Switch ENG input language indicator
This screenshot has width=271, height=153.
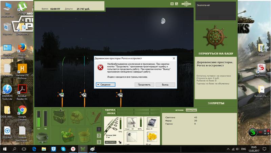244,149
